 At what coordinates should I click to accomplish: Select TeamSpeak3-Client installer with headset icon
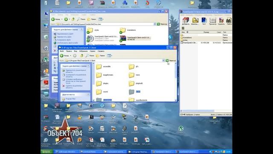click(102, 38)
